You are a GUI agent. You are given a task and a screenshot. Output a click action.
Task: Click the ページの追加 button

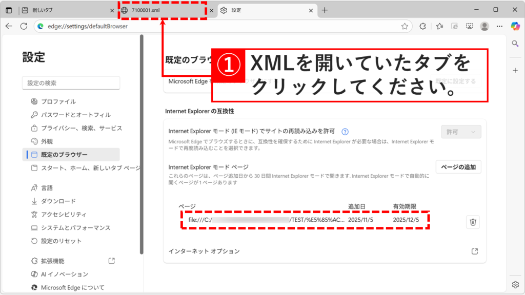458,166
